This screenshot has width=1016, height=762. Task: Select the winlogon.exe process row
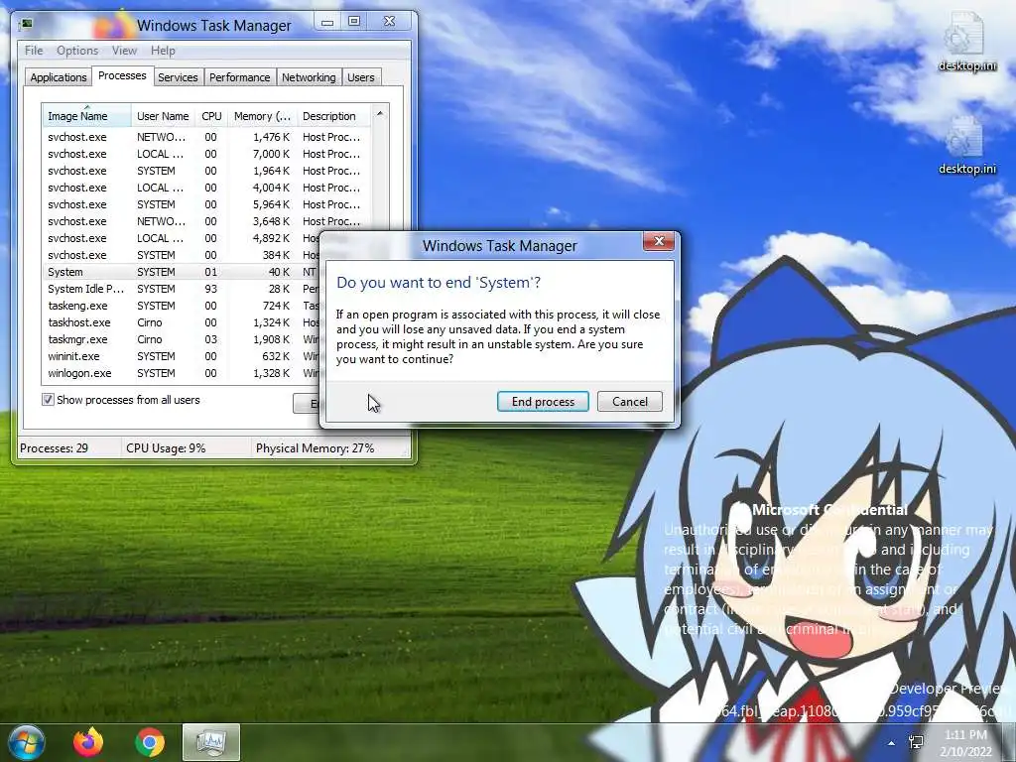182,373
